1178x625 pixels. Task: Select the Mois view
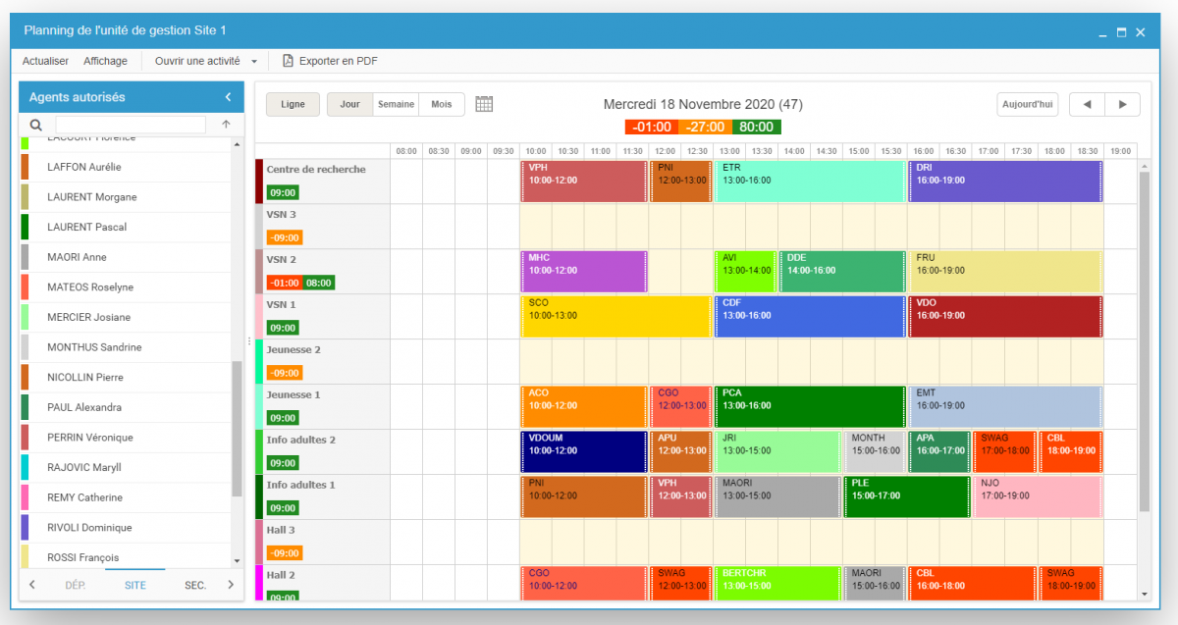pos(442,104)
